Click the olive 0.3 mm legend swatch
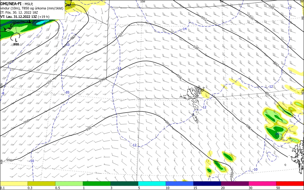 41,184
